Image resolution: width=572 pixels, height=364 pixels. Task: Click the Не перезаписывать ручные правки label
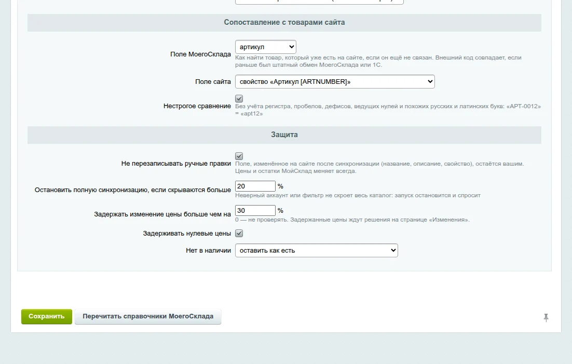tap(176, 164)
